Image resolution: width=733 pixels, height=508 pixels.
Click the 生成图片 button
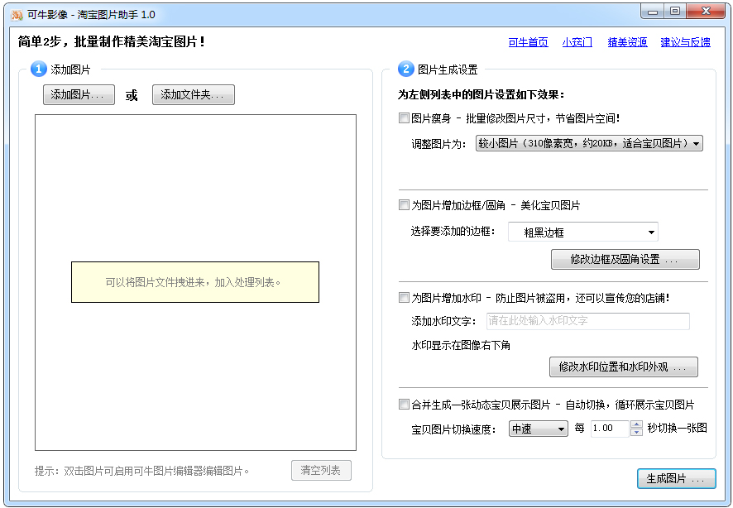[x=677, y=478]
